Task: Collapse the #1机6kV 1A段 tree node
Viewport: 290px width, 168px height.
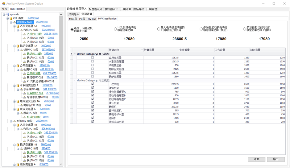Action: 11,22
